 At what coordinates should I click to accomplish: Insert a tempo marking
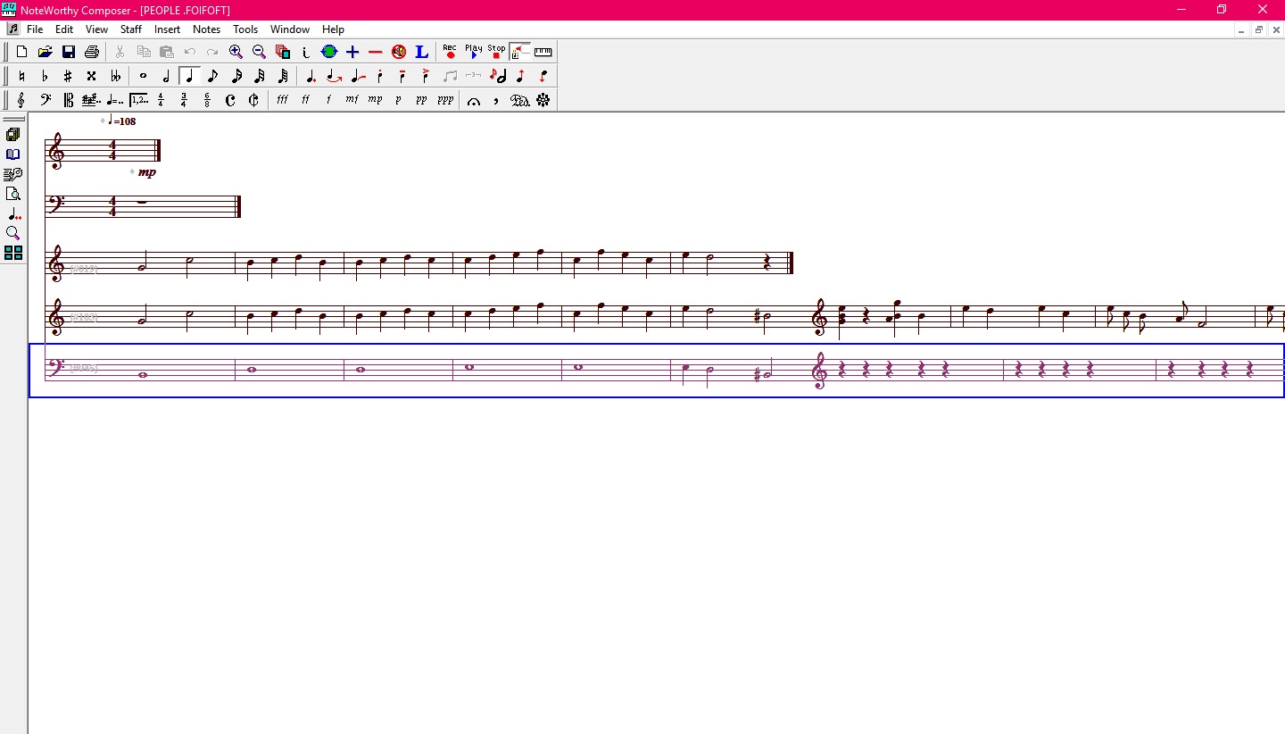coord(115,100)
